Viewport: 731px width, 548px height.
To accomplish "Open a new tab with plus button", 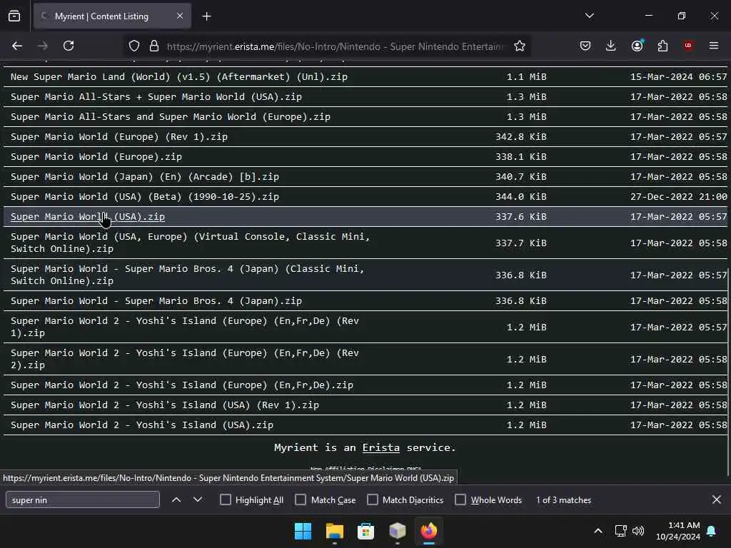I will [x=206, y=16].
